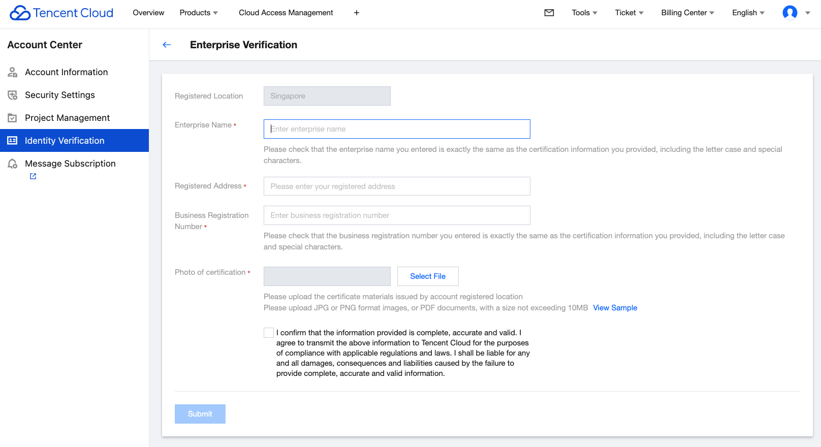Screen dimensions: 821x447
Task: Click the Enterprise Name input field
Action: pos(397,129)
